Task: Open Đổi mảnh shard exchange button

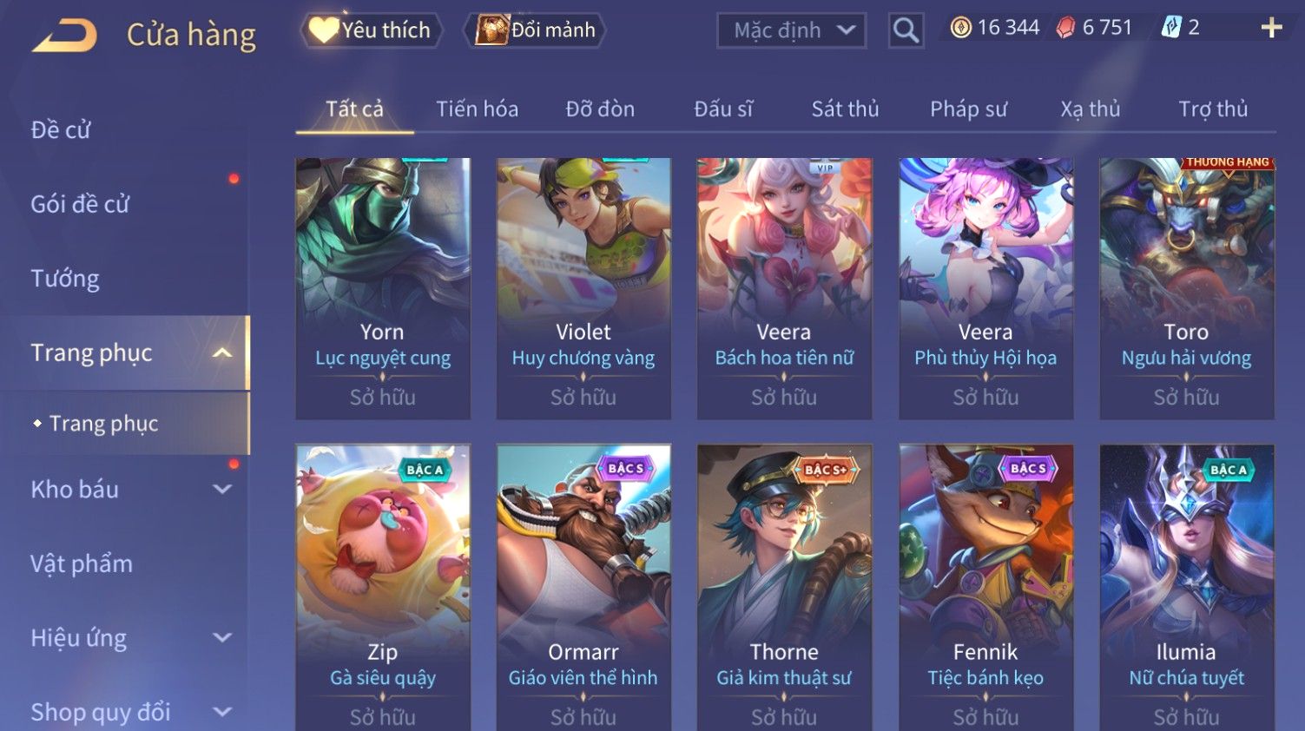Action: pos(535,30)
